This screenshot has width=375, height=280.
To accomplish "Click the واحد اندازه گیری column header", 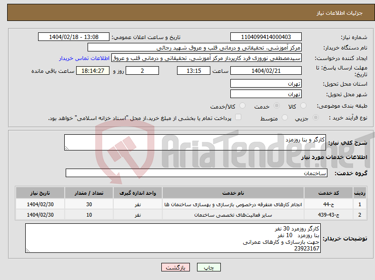I will pyautogui.click(x=138, y=193).
